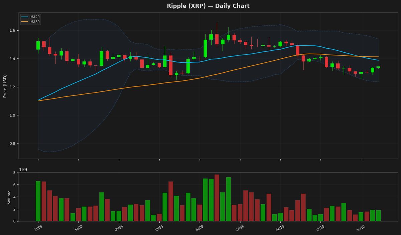Click the 20/09 date label
The width and height of the screenshot is (401, 235).
199,228
